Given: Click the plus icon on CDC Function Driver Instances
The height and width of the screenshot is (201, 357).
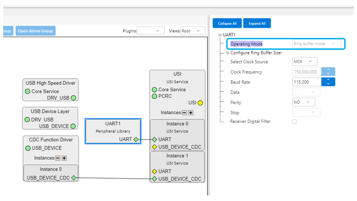Looking at the screenshot, I should [x=64, y=158].
